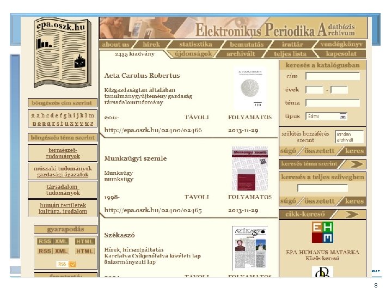Open the Székaszó cover thumbnail

tap(250, 248)
